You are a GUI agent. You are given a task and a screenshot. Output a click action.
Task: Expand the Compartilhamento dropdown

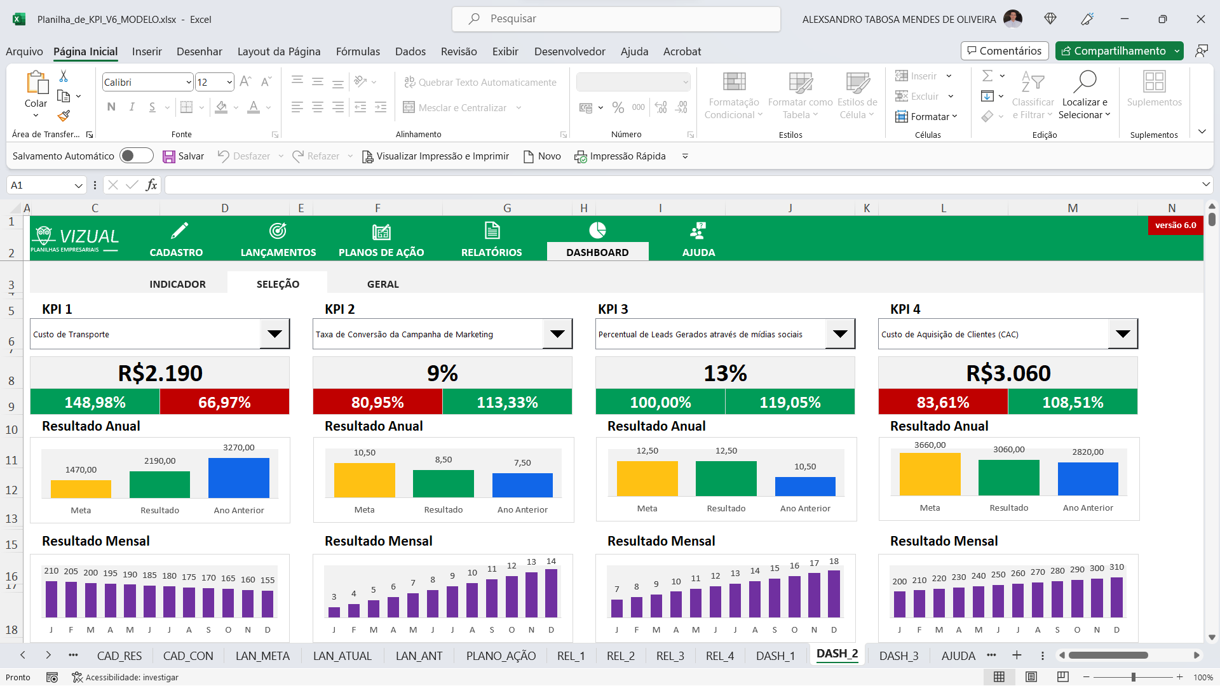pos(1177,51)
